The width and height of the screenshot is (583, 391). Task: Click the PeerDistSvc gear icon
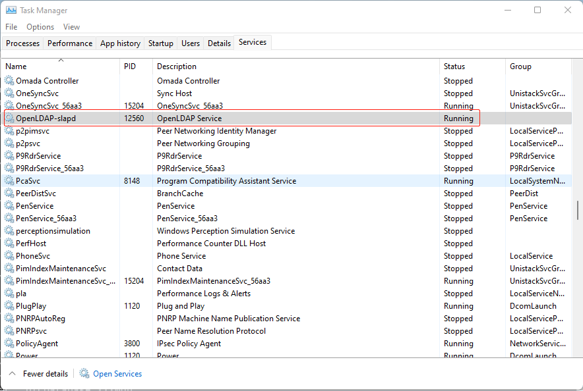click(9, 194)
